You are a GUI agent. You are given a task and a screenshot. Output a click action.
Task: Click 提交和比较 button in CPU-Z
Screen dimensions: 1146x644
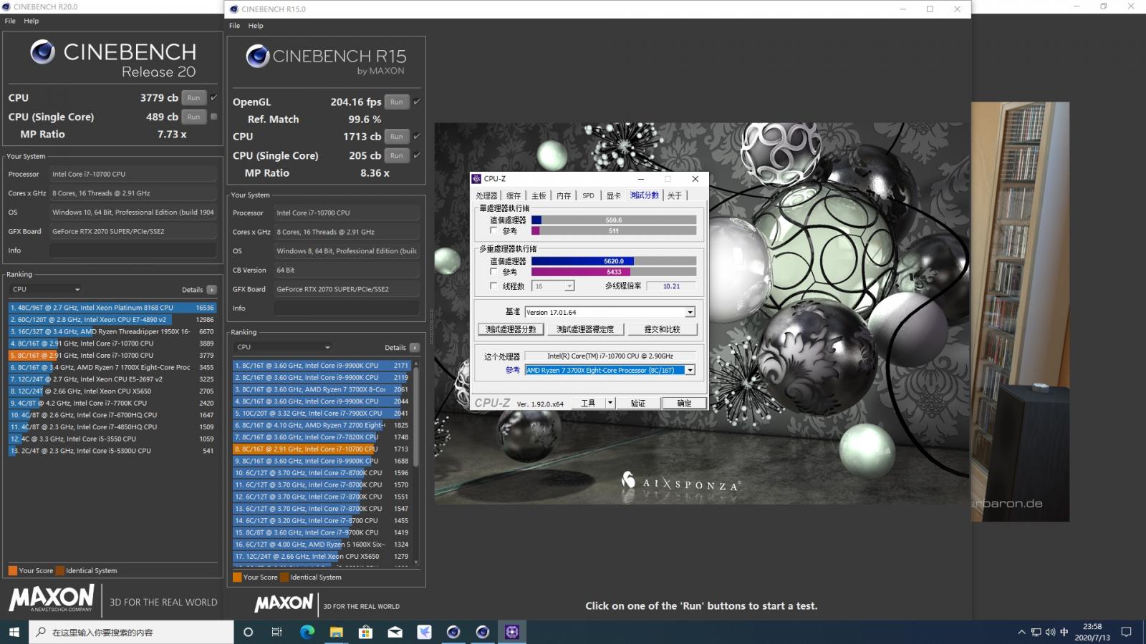tap(662, 329)
